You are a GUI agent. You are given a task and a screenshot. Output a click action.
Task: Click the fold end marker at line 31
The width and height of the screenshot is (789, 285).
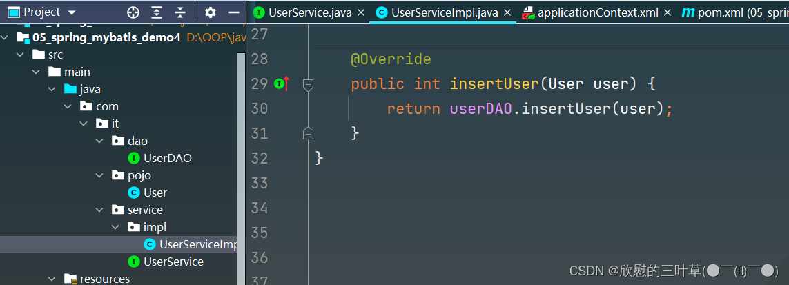point(309,133)
